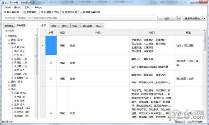Expand the 提纲 (352) tree node
Image resolution: width=209 pixels, height=125 pixels.
(x=9, y=82)
